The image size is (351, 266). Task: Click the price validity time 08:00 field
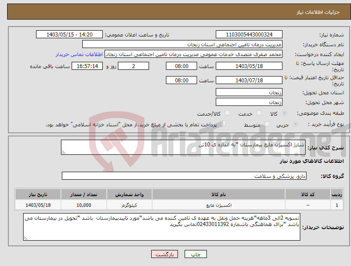(182, 80)
